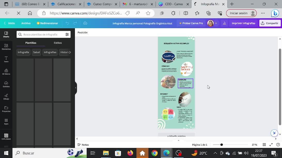Switch to Correo browser tab
The height and width of the screenshot is (158, 282).
30,4
